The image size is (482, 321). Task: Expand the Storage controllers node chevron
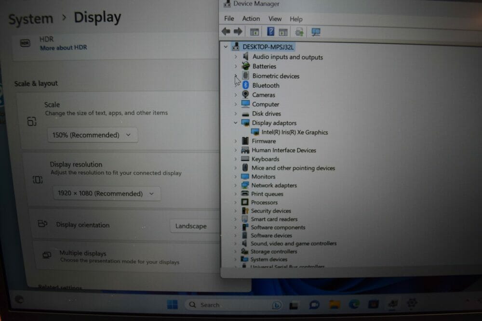(236, 251)
